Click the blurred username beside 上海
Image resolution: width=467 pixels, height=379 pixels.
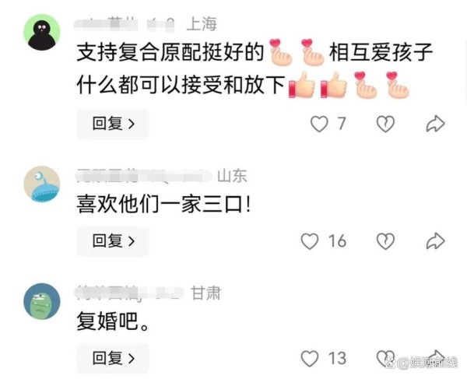(125, 25)
